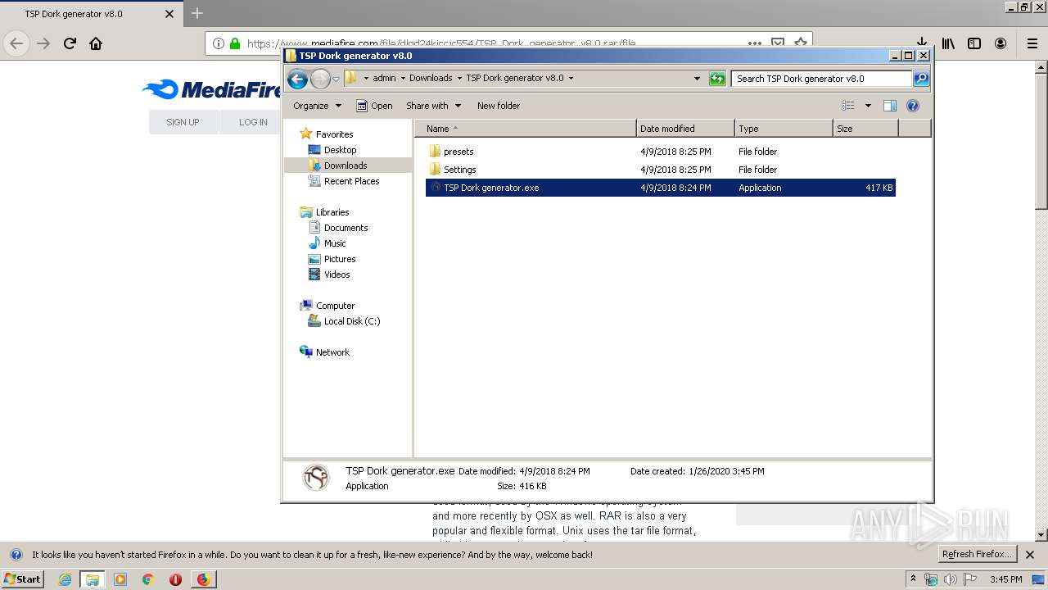The height and width of the screenshot is (590, 1048).
Task: Click the Open toolbar button
Action: pos(374,106)
